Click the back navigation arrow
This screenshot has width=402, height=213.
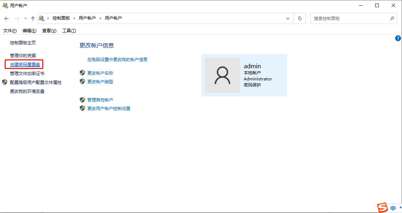6,18
